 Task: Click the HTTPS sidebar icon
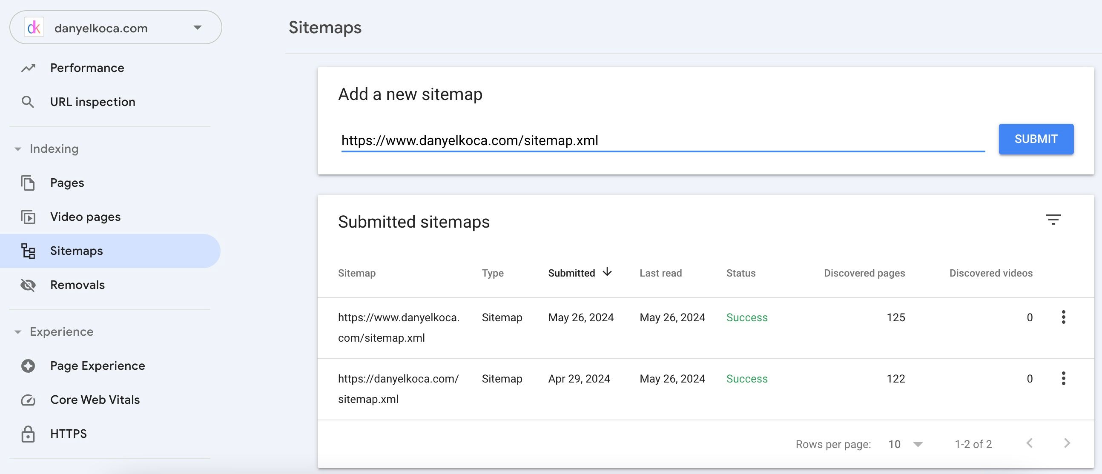[27, 433]
